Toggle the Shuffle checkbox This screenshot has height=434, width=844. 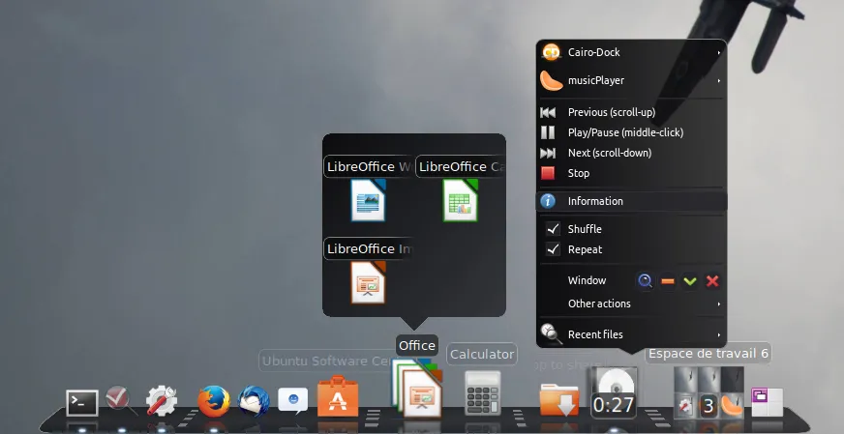click(553, 229)
